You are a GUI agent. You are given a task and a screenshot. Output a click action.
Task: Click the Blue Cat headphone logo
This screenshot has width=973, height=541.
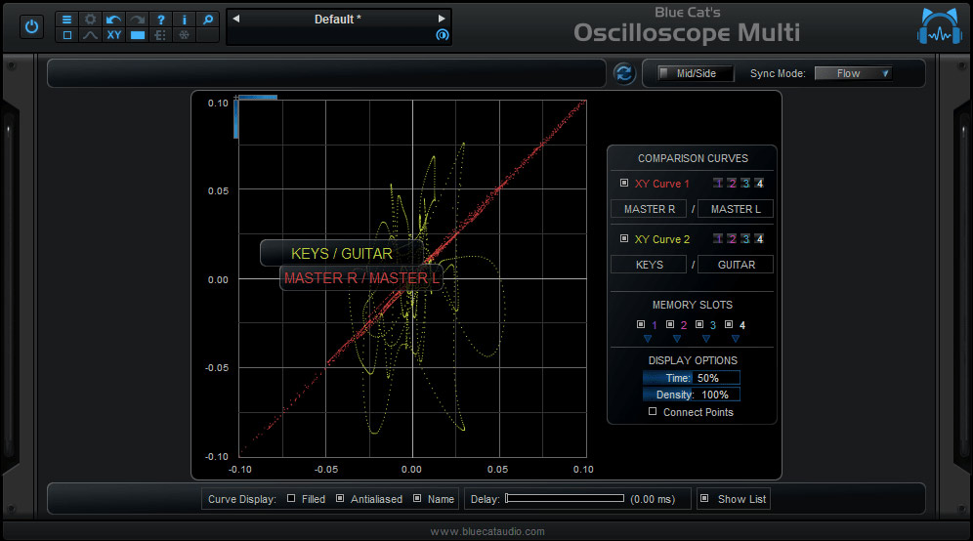coord(940,27)
